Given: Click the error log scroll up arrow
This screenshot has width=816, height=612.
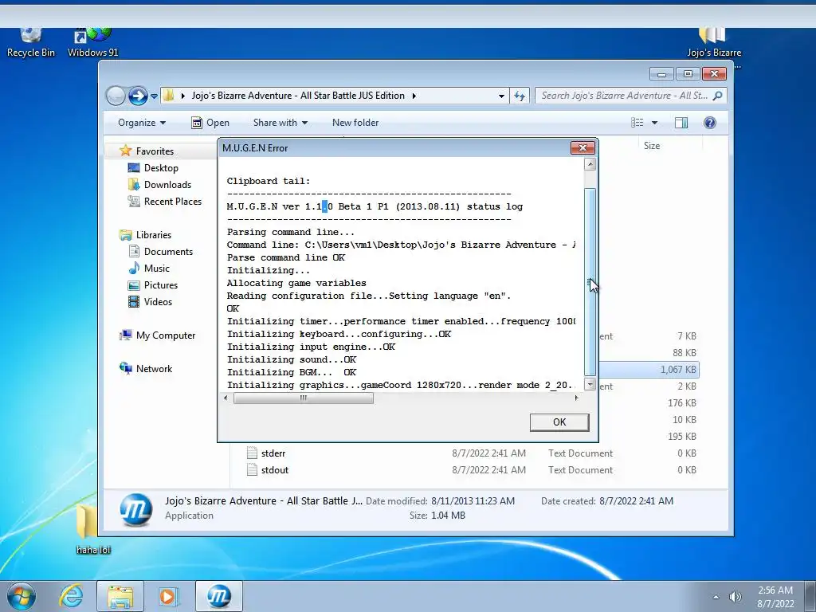Looking at the screenshot, I should pyautogui.click(x=590, y=164).
